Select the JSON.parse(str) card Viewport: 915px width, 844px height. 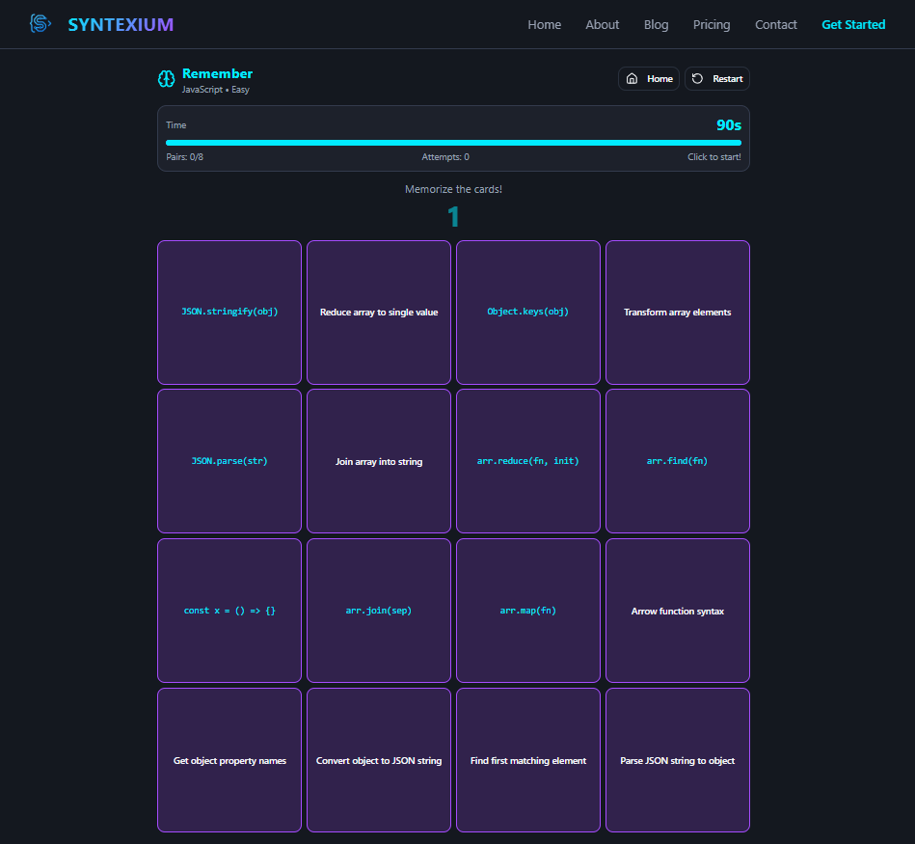[229, 461]
